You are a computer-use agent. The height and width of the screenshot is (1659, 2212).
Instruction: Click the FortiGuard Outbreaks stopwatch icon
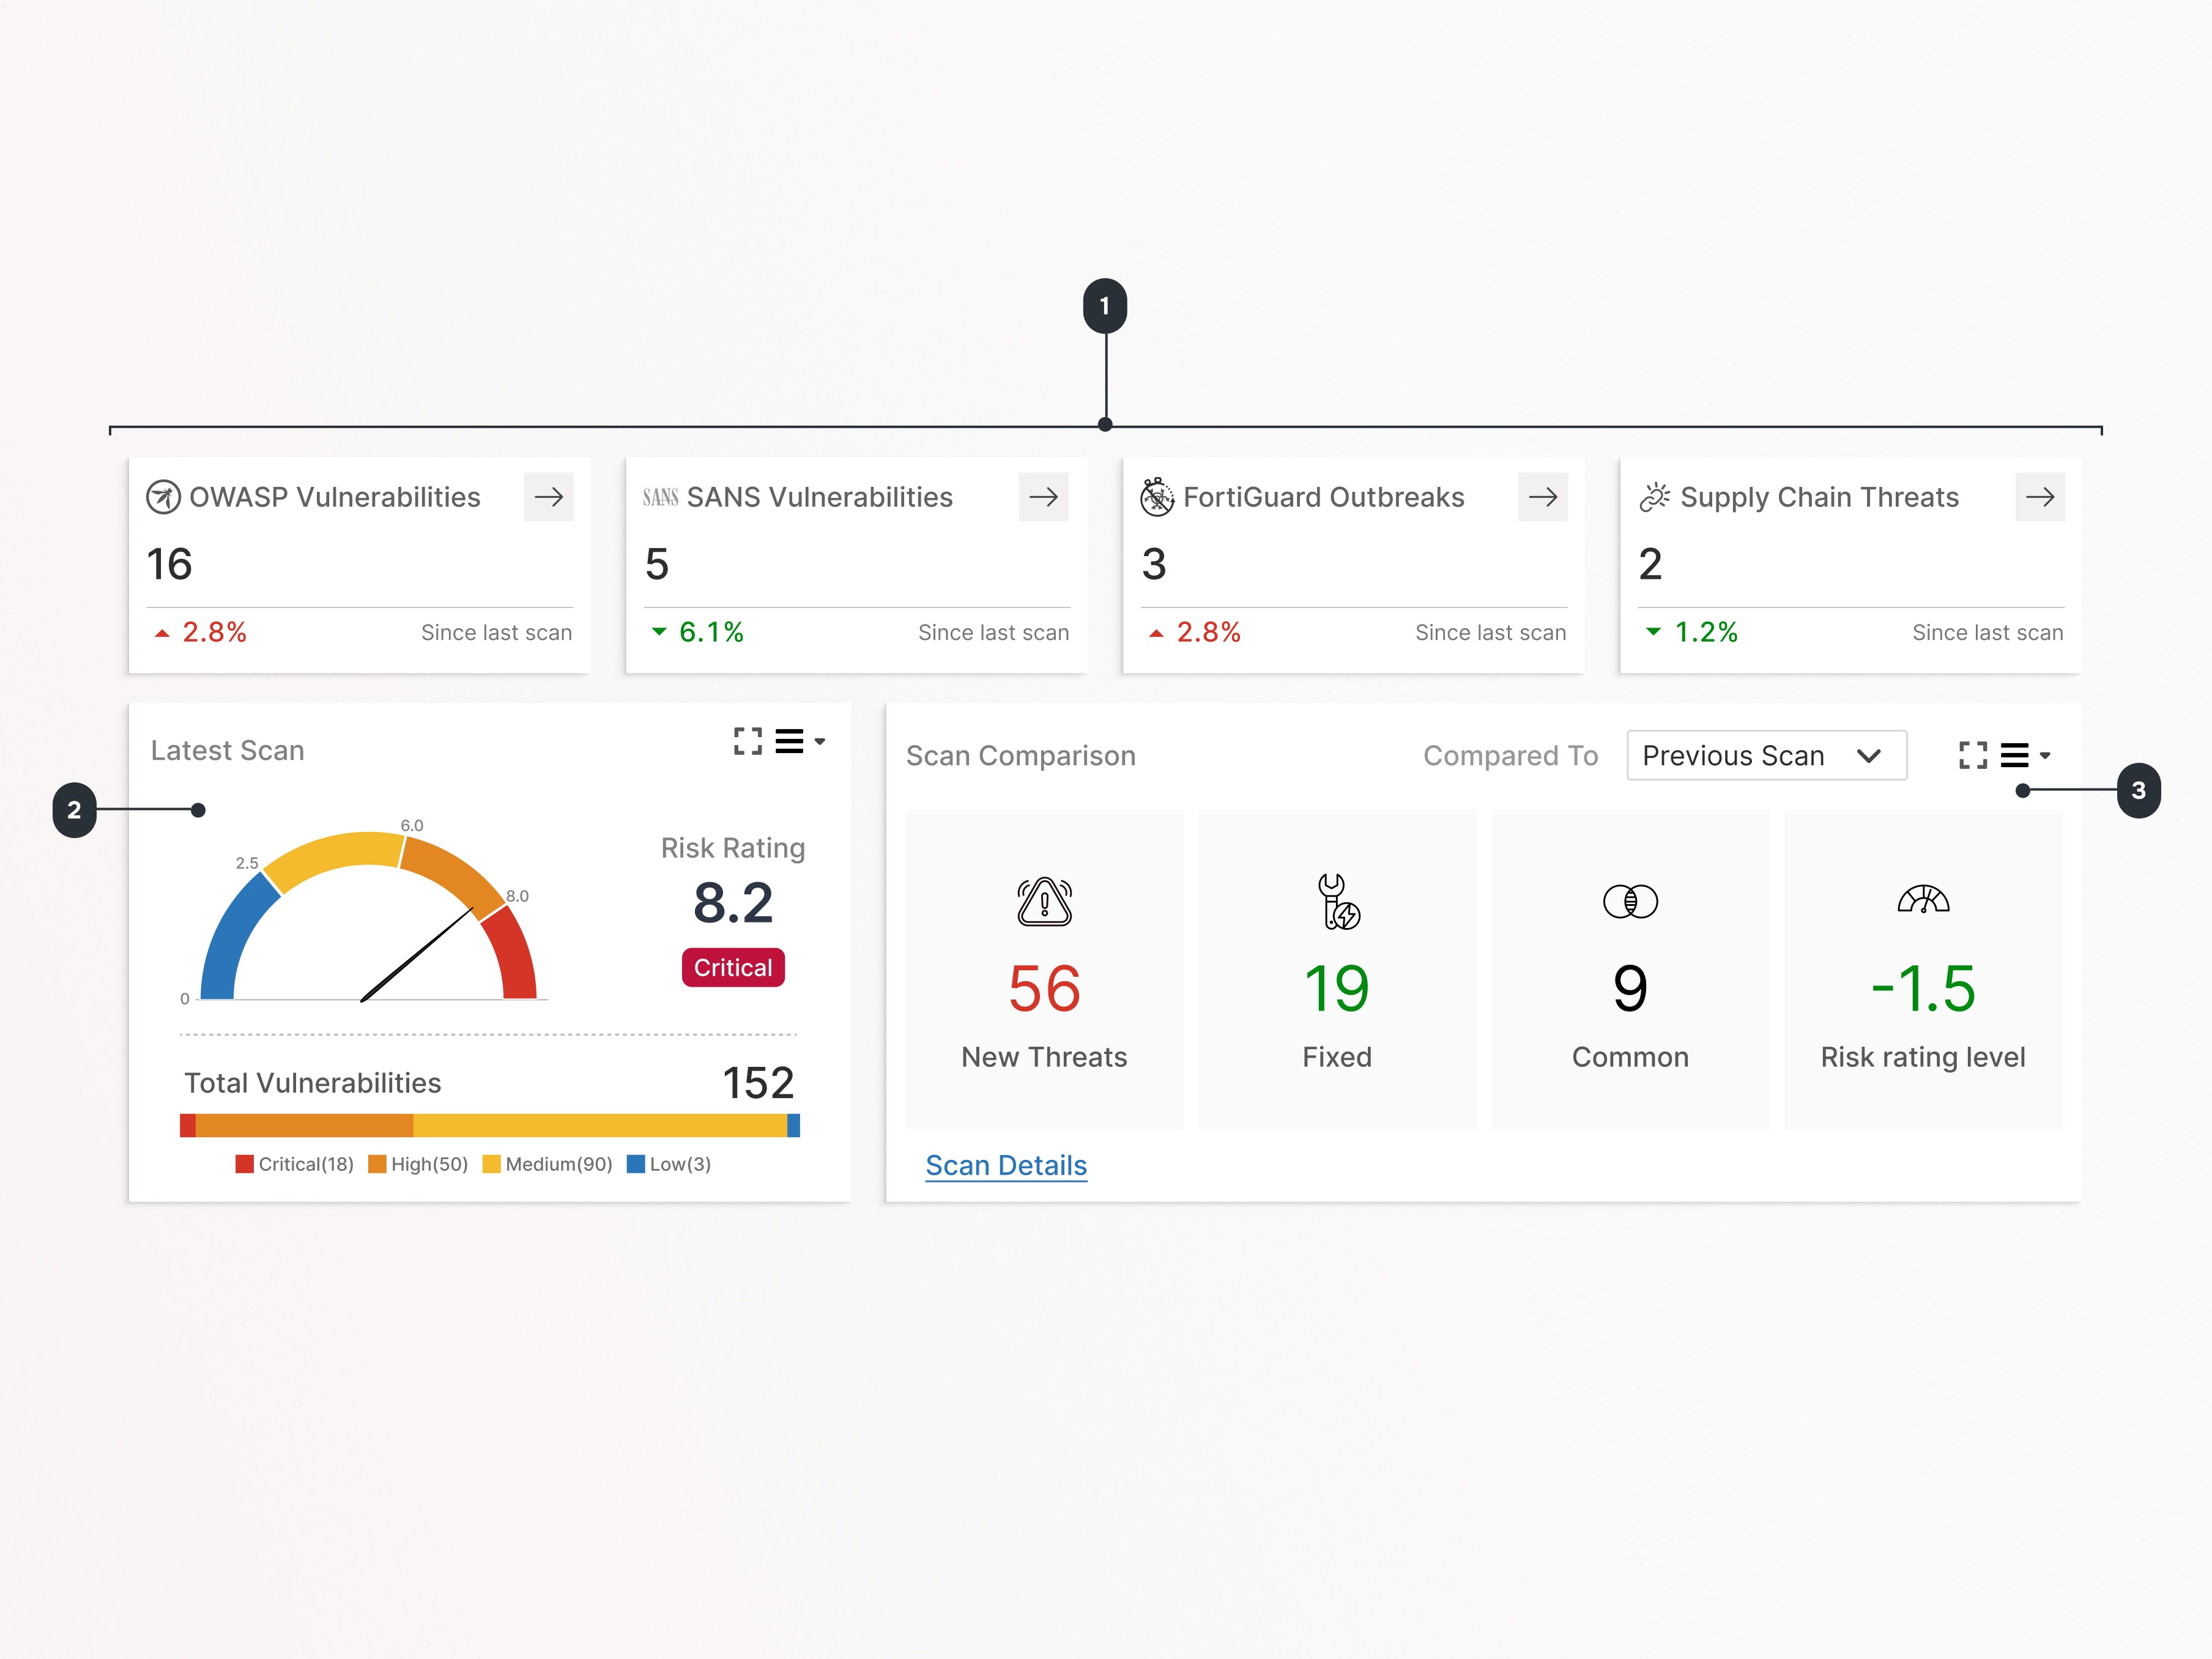click(1157, 497)
